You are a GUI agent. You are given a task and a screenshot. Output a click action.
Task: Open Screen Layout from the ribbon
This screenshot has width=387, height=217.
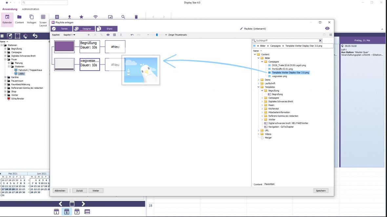point(43,20)
